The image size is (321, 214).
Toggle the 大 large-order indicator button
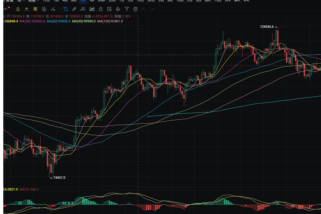coord(27,9)
